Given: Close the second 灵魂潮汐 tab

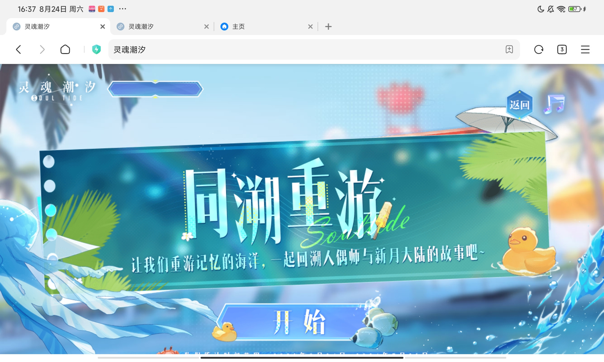Looking at the screenshot, I should click(x=207, y=27).
